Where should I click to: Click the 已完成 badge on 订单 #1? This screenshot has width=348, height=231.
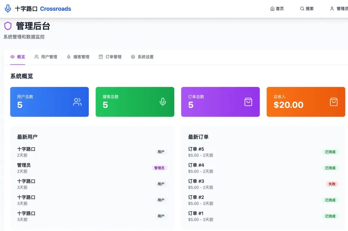click(330, 216)
